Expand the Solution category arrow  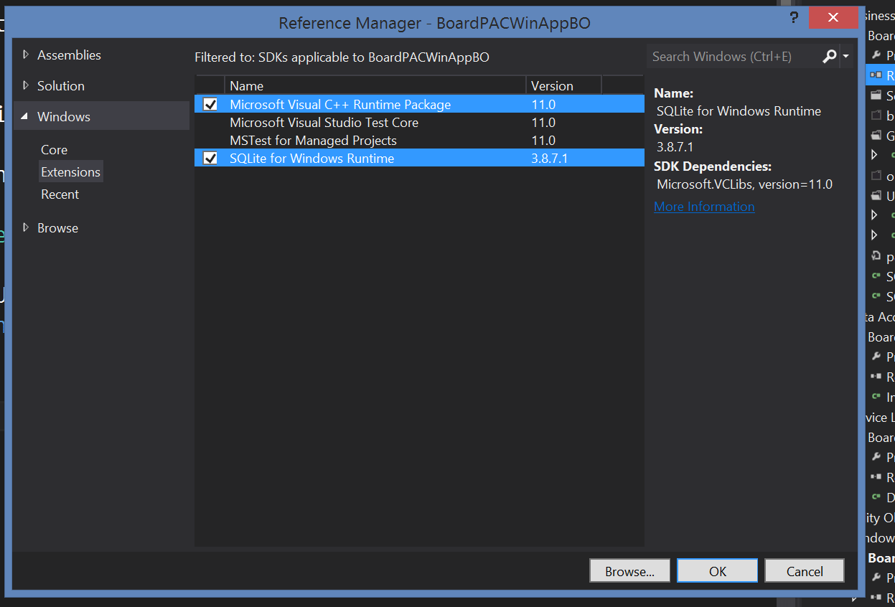point(26,85)
